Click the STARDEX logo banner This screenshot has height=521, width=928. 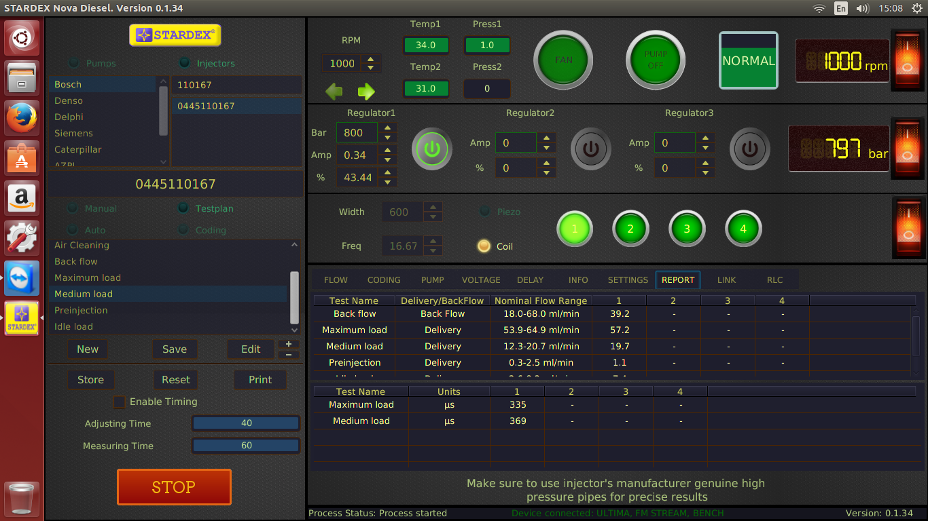[175, 35]
